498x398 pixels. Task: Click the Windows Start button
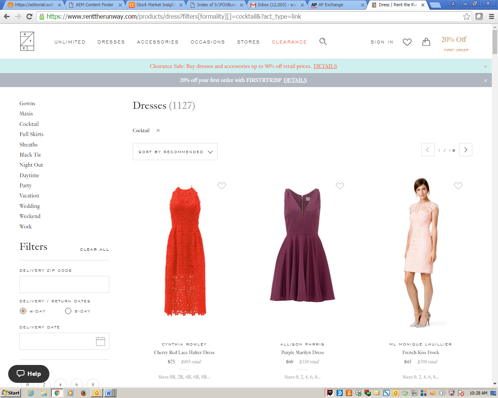(x=11, y=393)
